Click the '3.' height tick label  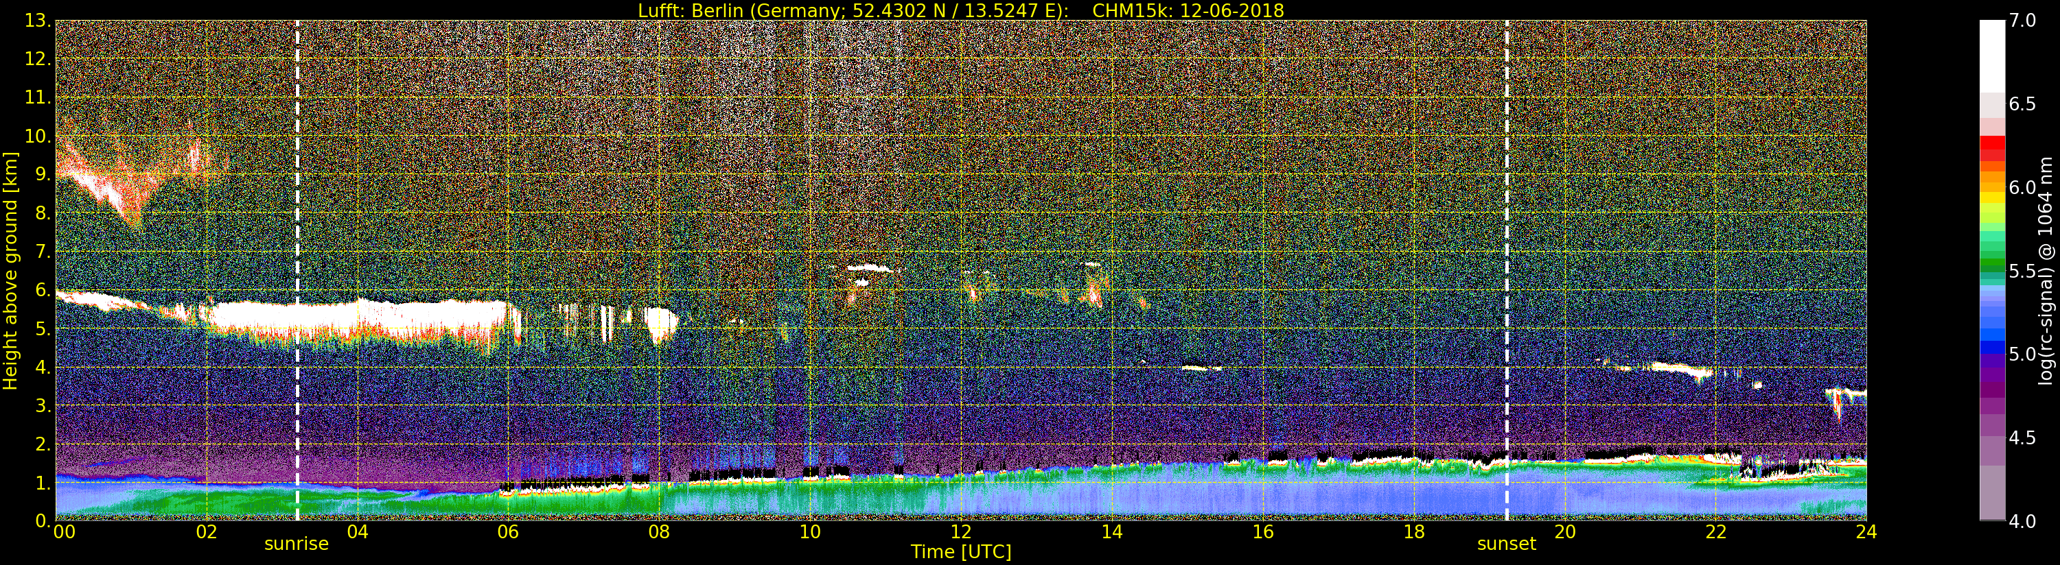pyautogui.click(x=43, y=405)
